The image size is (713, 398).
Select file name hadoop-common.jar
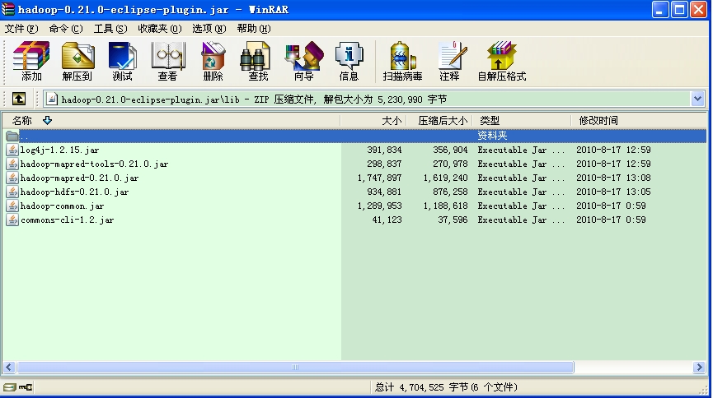(x=63, y=206)
